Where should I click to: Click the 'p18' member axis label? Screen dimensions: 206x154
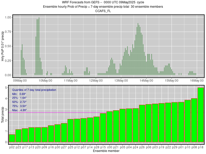(x=201, y=147)
